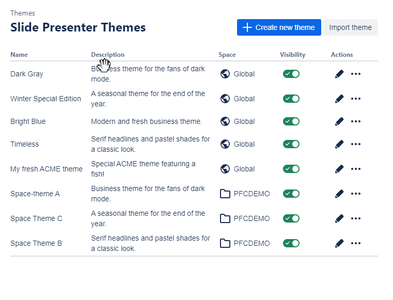Click pencil icon for Winter Special Edition

pyautogui.click(x=339, y=99)
